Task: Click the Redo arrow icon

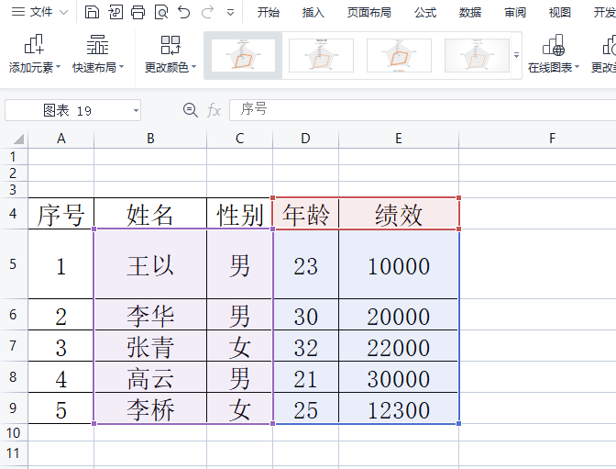Action: click(x=207, y=13)
